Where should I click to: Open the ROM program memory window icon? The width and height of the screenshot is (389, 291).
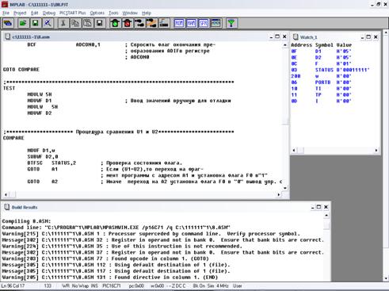tap(179, 23)
